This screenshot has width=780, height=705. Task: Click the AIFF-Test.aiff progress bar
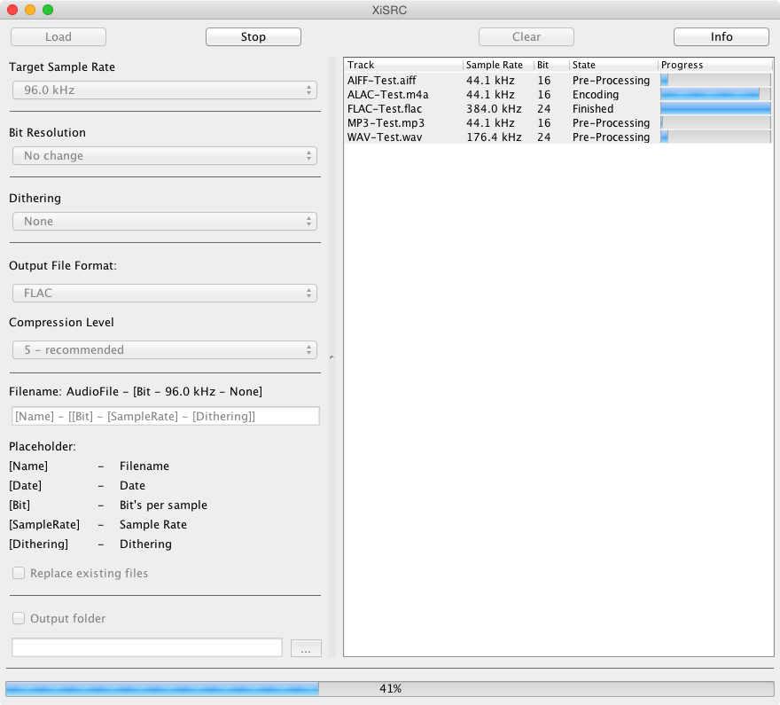point(715,80)
